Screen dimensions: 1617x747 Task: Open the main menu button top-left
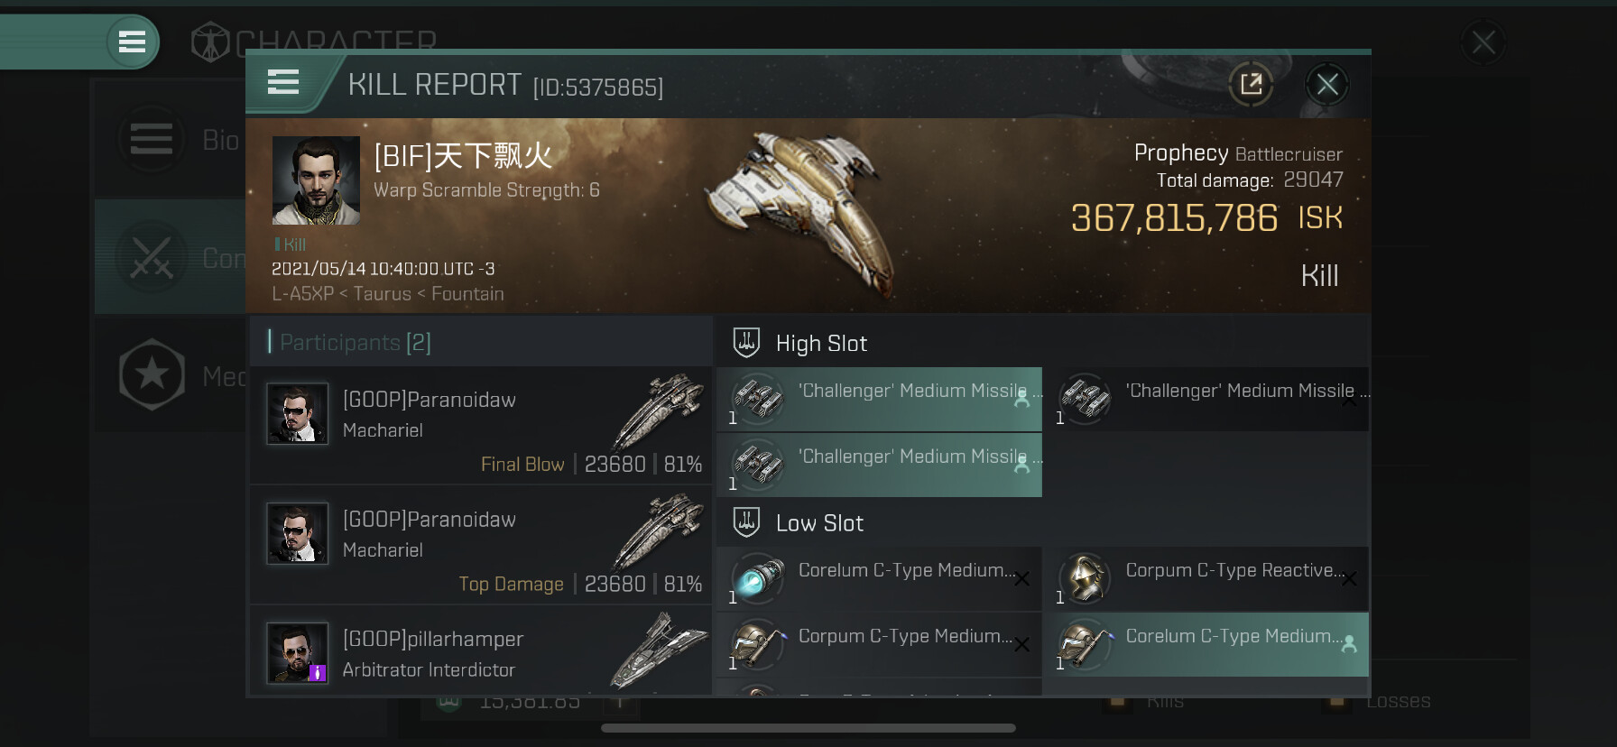coord(132,41)
